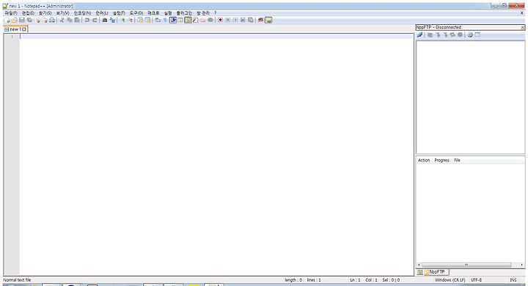Open Find with the binoculars icon
Viewport: 528px width, 286px height.
pos(105,21)
